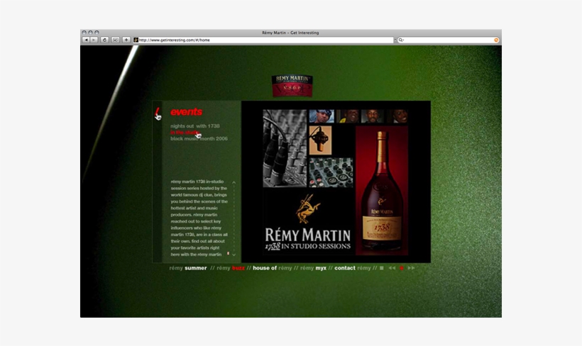Open the rémy summer menu item
The width and height of the screenshot is (582, 346).
(188, 268)
